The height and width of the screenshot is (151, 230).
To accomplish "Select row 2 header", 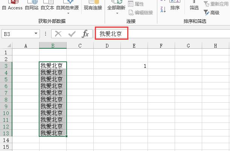I will [x=6, y=59].
